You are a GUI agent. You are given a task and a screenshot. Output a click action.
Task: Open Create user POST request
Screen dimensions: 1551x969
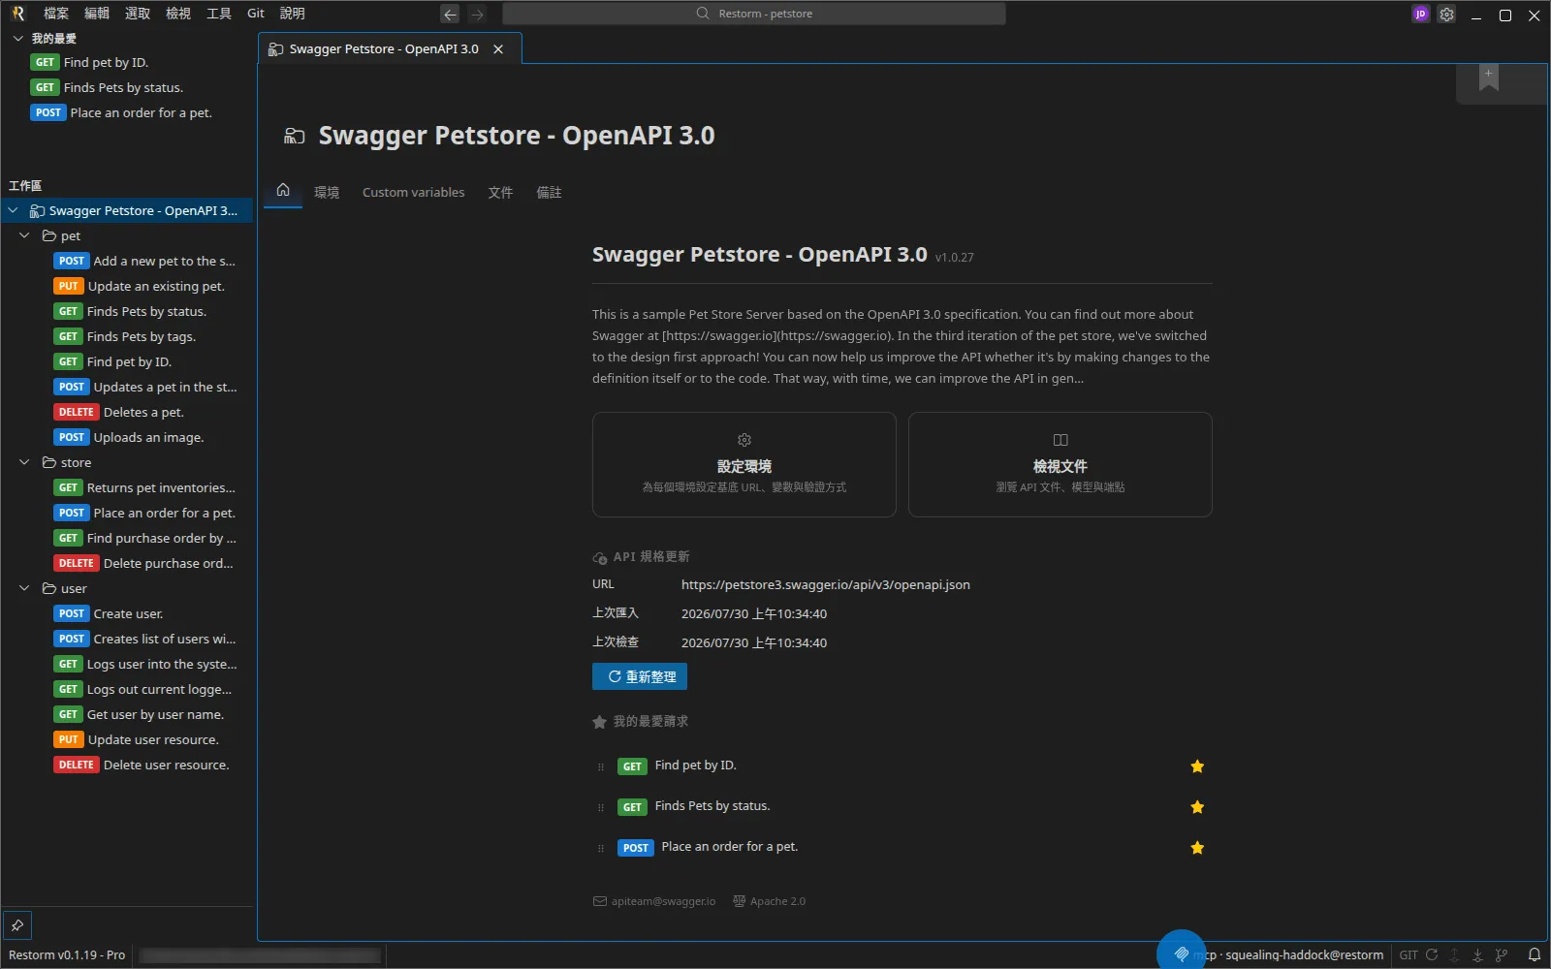tap(110, 613)
